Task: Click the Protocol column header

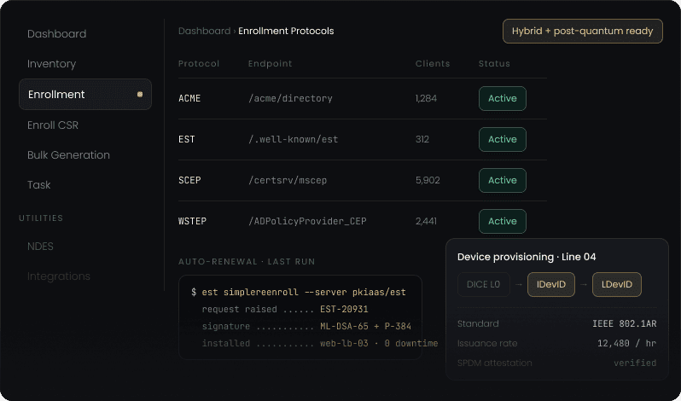Action: [x=199, y=63]
